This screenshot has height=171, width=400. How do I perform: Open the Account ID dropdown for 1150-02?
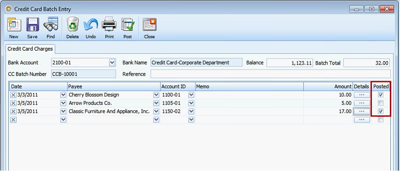191,112
